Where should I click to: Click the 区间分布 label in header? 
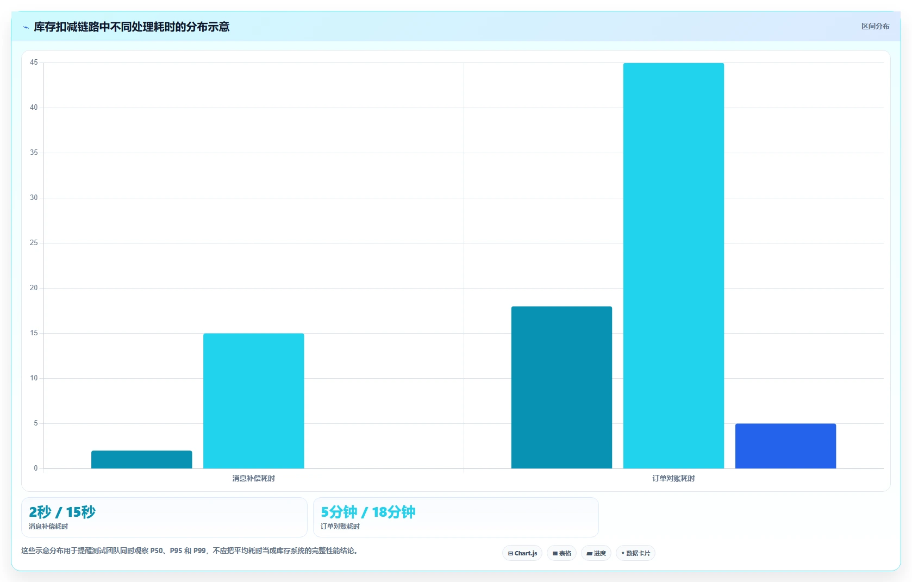pos(875,26)
